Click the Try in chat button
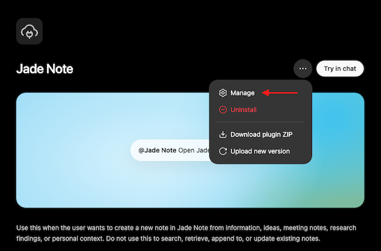 click(x=340, y=68)
